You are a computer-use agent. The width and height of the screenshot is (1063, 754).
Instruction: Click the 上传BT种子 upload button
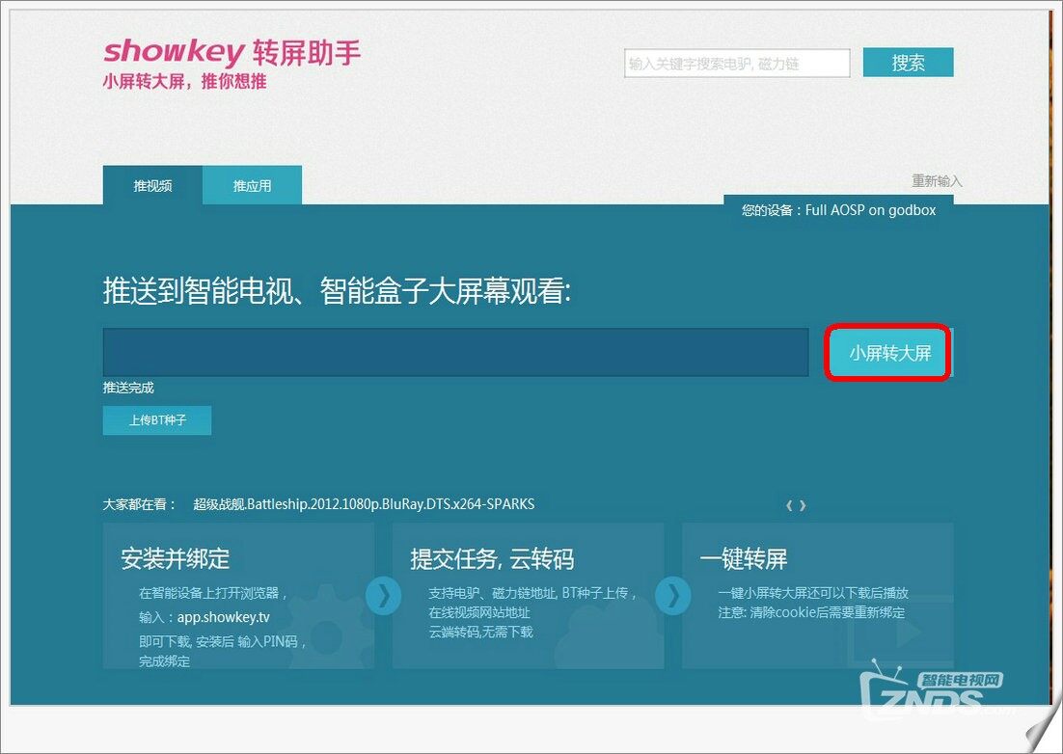157,420
